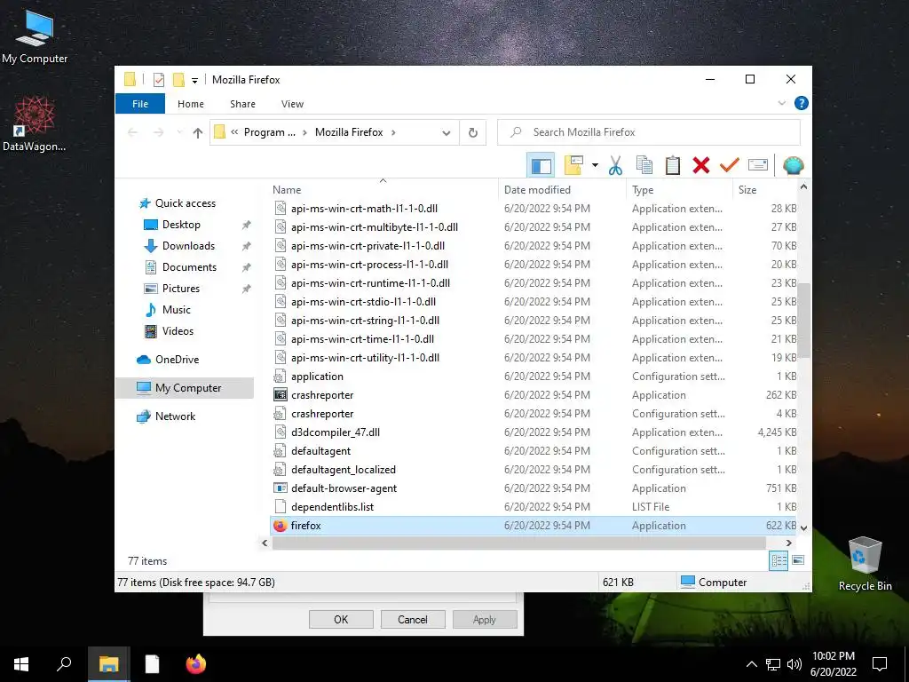Image resolution: width=909 pixels, height=682 pixels.
Task: Click the scroll down arrow of file list
Action: click(x=803, y=527)
